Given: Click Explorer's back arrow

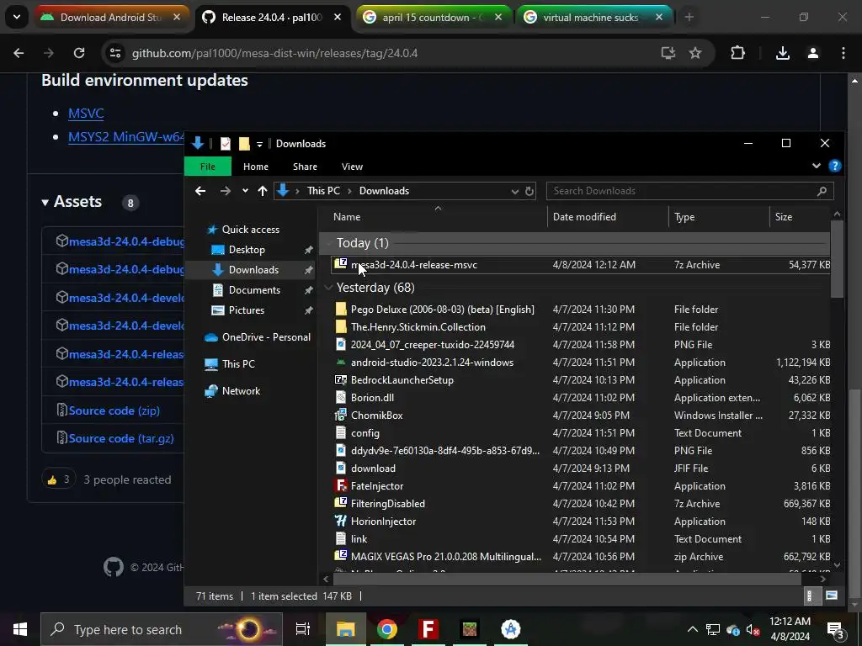Looking at the screenshot, I should [200, 191].
